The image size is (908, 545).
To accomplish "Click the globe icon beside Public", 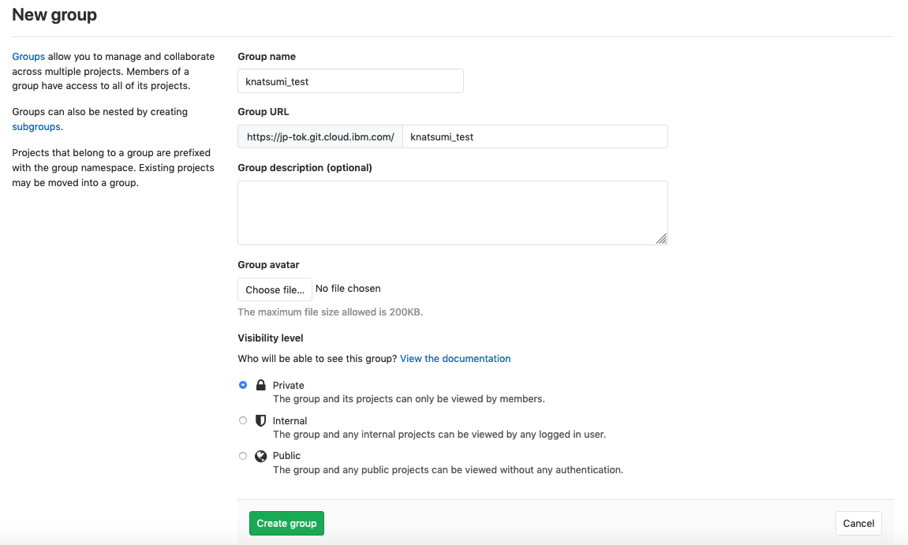I will click(x=260, y=456).
